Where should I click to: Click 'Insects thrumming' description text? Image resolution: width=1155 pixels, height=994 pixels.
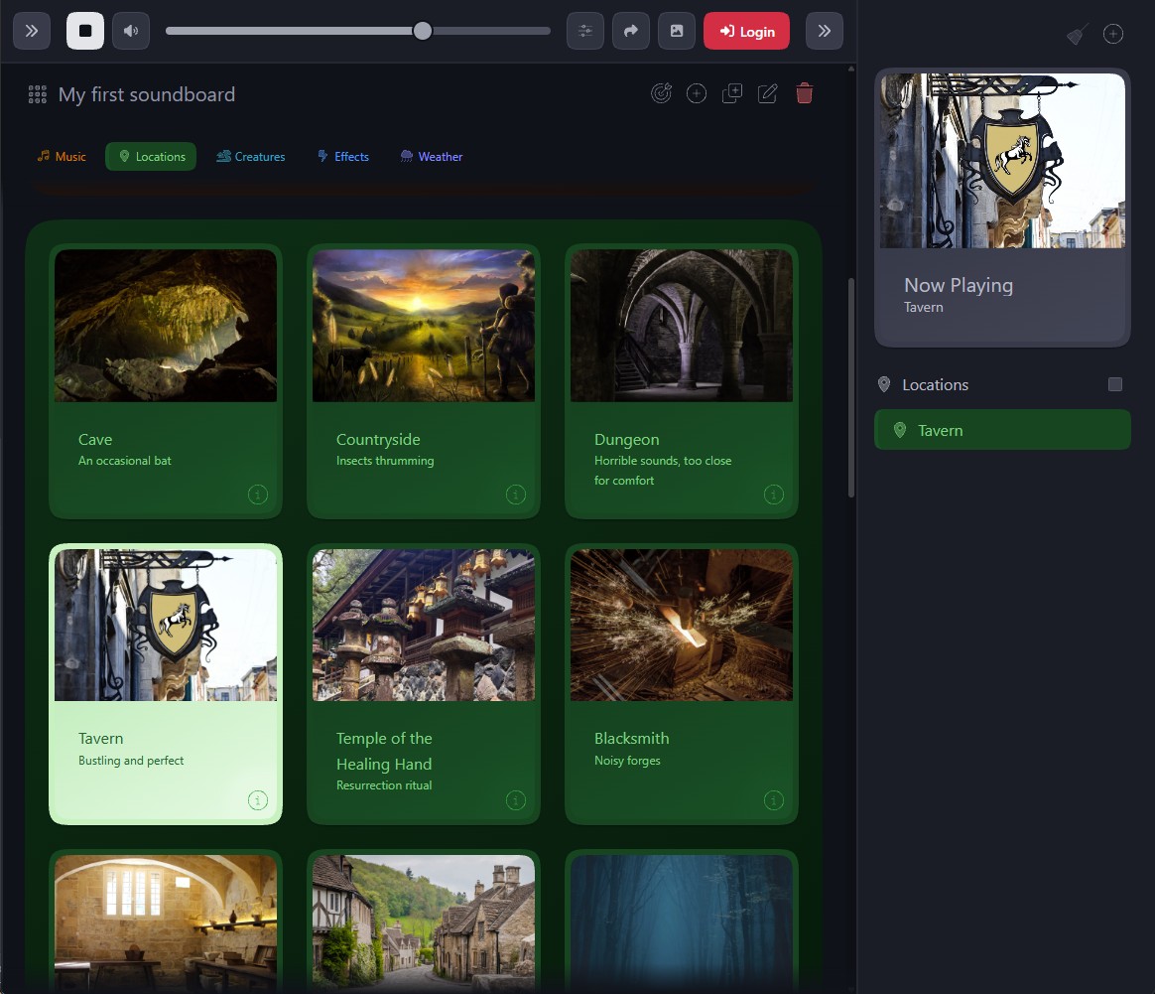pos(385,460)
